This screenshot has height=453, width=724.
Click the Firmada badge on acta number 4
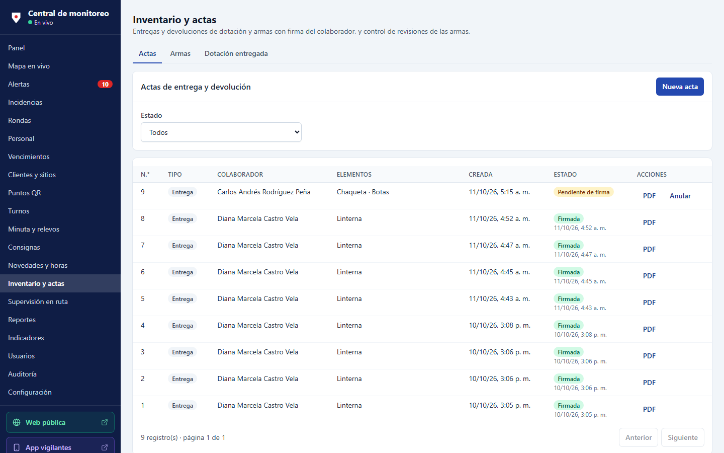coord(569,325)
